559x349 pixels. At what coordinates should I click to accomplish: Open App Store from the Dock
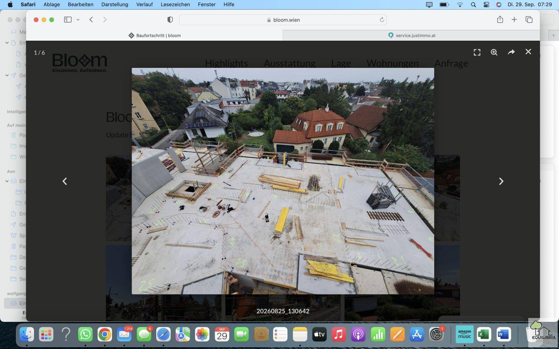click(x=417, y=334)
